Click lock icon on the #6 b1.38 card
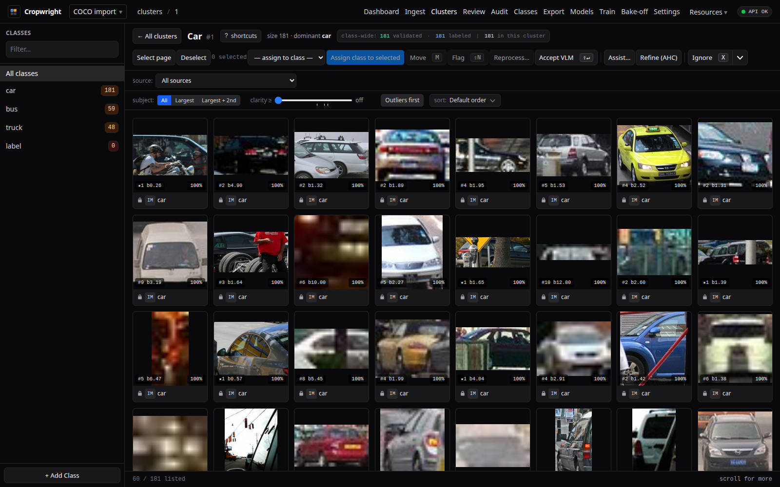Viewport: 780px width, 487px height. pyautogui.click(x=705, y=393)
